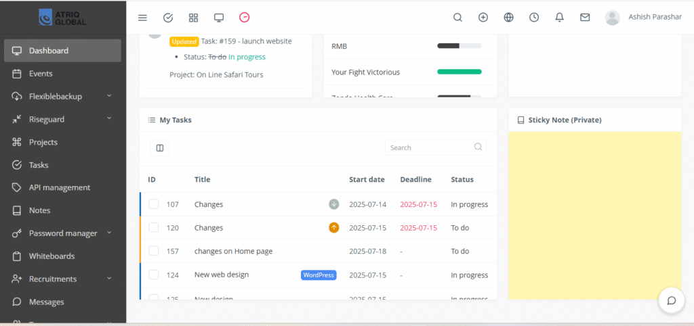
Task: Open the top bar search magnifier icon
Action: point(457,18)
